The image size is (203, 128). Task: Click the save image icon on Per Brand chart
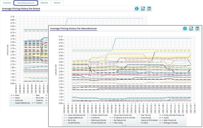coord(149,9)
